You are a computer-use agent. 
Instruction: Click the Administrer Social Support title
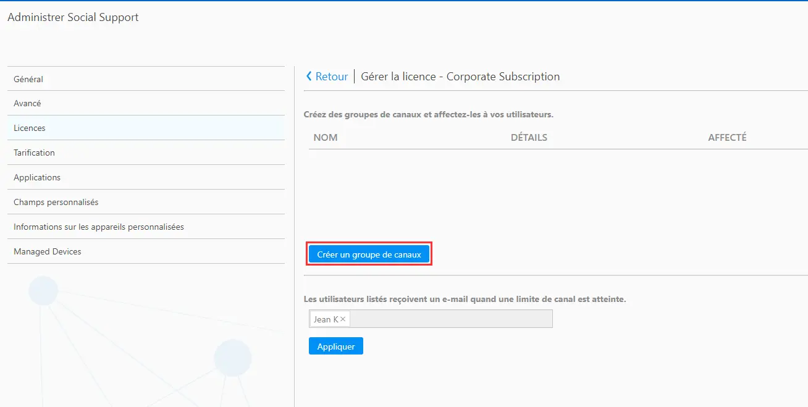(73, 17)
